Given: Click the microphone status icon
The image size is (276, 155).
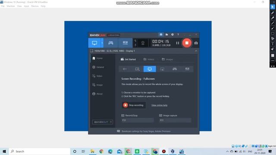Looking at the screenshot, I should point(135,45).
